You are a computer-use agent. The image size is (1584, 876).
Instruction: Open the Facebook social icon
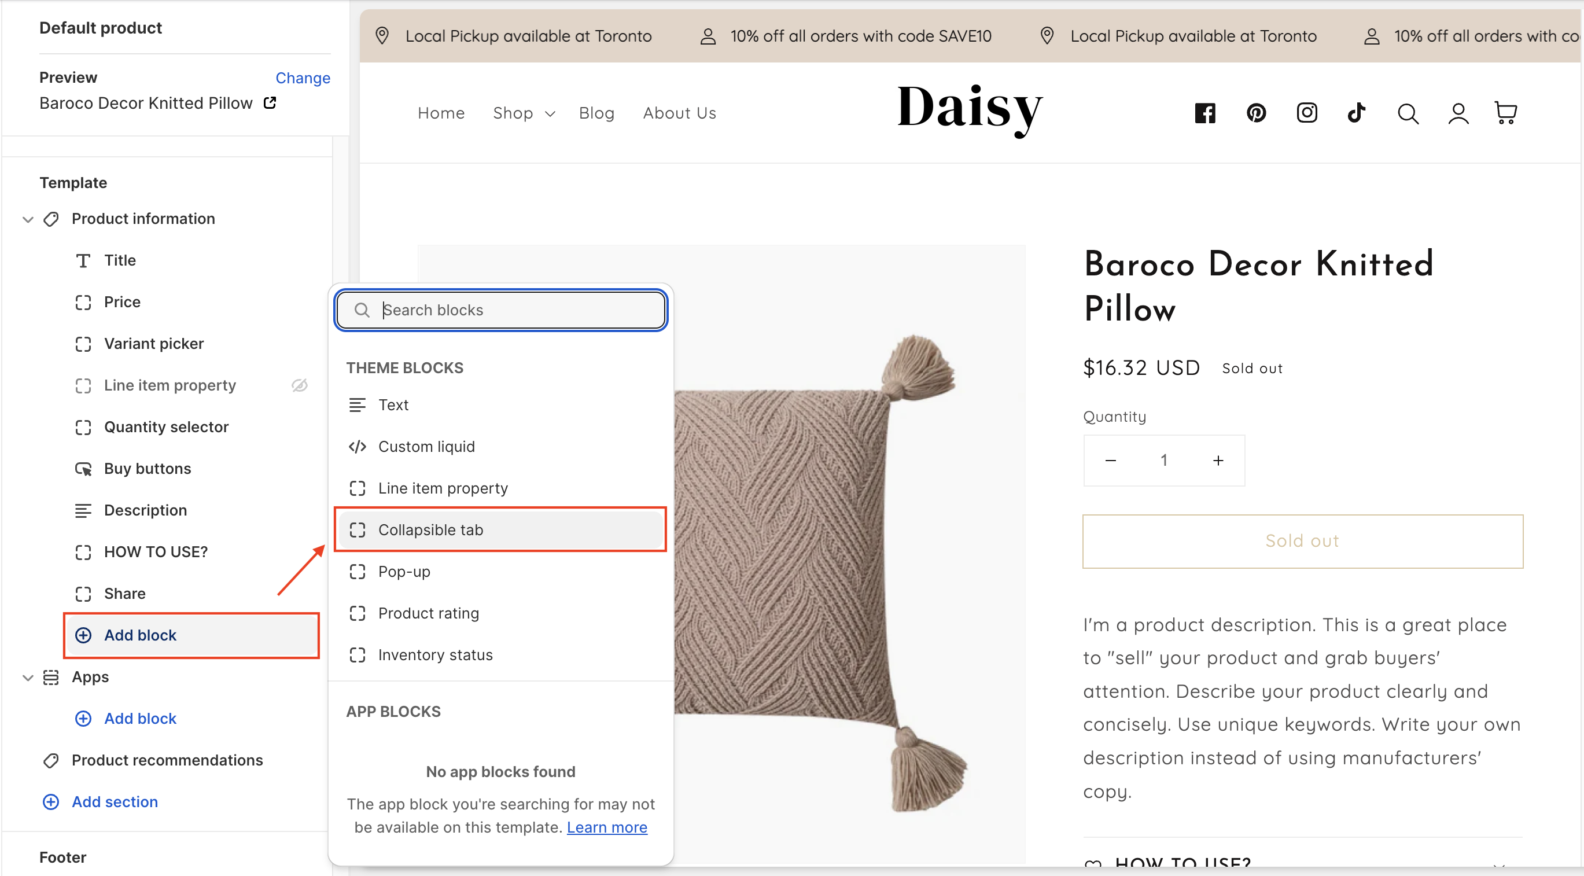point(1204,113)
